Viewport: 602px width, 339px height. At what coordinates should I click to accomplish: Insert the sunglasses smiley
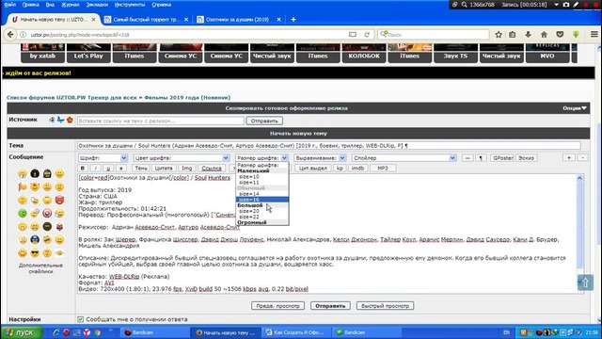35,253
